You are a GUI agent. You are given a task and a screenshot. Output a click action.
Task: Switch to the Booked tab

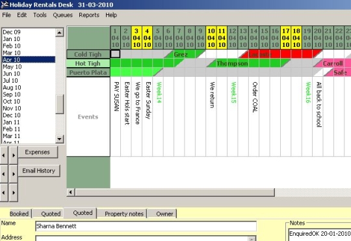[x=19, y=214]
